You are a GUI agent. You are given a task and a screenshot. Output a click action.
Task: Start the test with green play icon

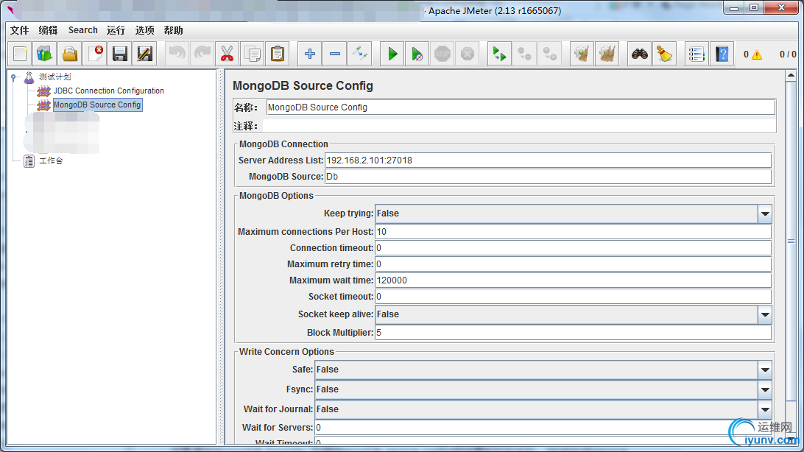(392, 54)
